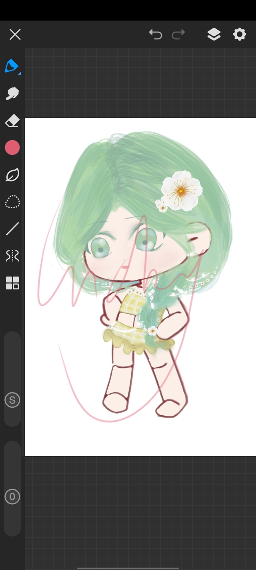256x570 pixels.
Task: Click the brush size S slider handle
Action: click(x=12, y=400)
